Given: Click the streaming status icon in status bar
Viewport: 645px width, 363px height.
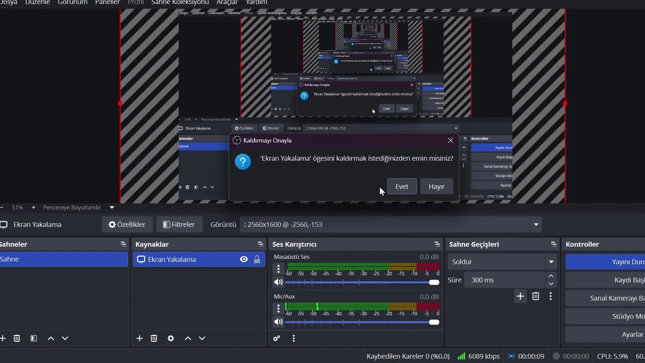Looking at the screenshot, I should pyautogui.click(x=511, y=356).
